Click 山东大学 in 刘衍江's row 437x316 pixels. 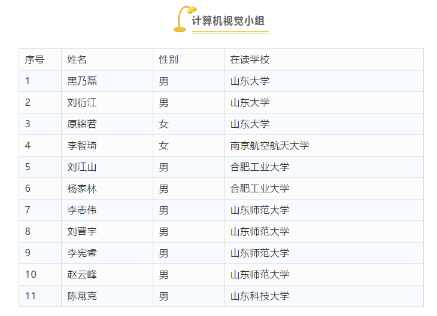pyautogui.click(x=250, y=103)
